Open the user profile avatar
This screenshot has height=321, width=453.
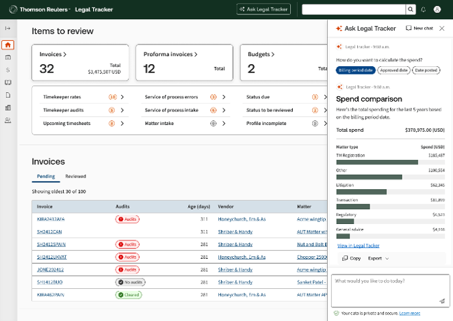click(437, 10)
